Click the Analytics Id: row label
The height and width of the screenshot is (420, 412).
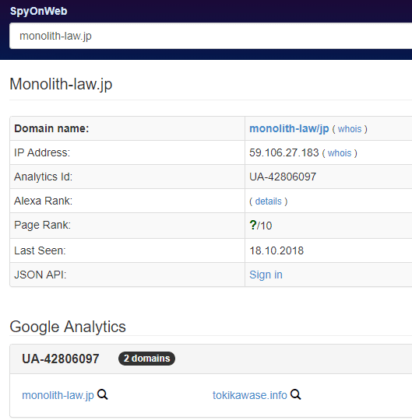[43, 177]
